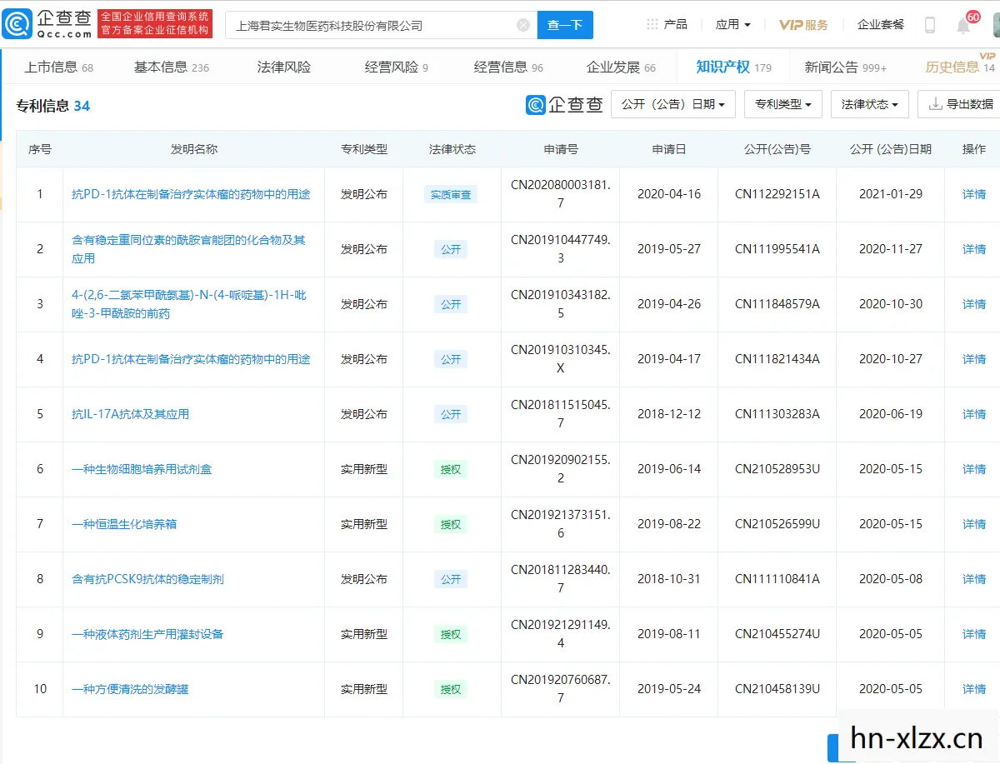Click the Qcc.com logo icon
The width and height of the screenshot is (1000, 764).
17,24
